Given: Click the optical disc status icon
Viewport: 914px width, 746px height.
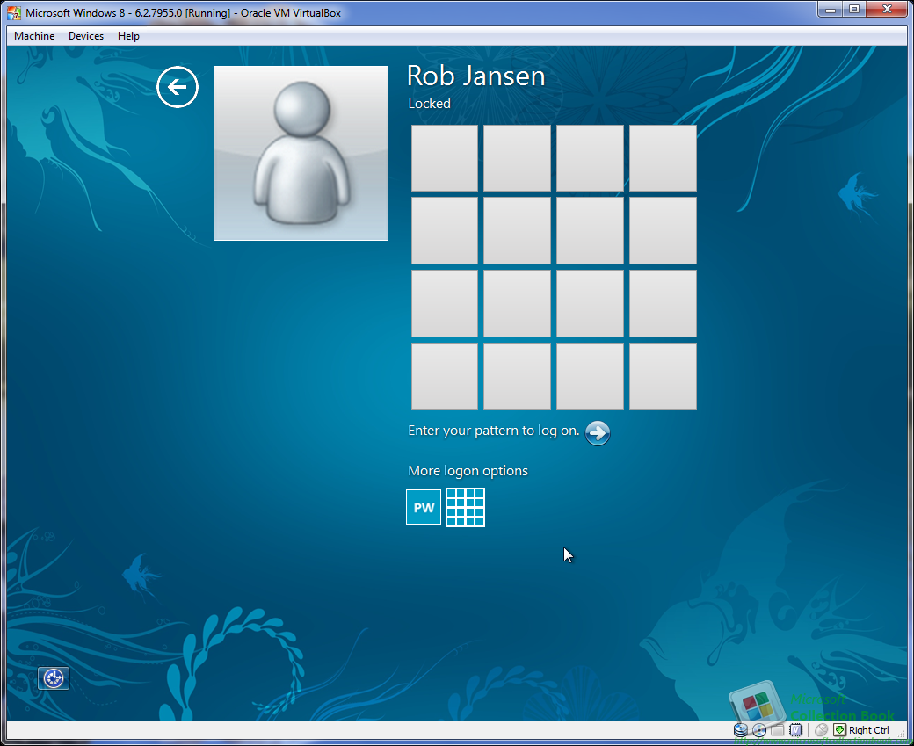Looking at the screenshot, I should pos(759,729).
